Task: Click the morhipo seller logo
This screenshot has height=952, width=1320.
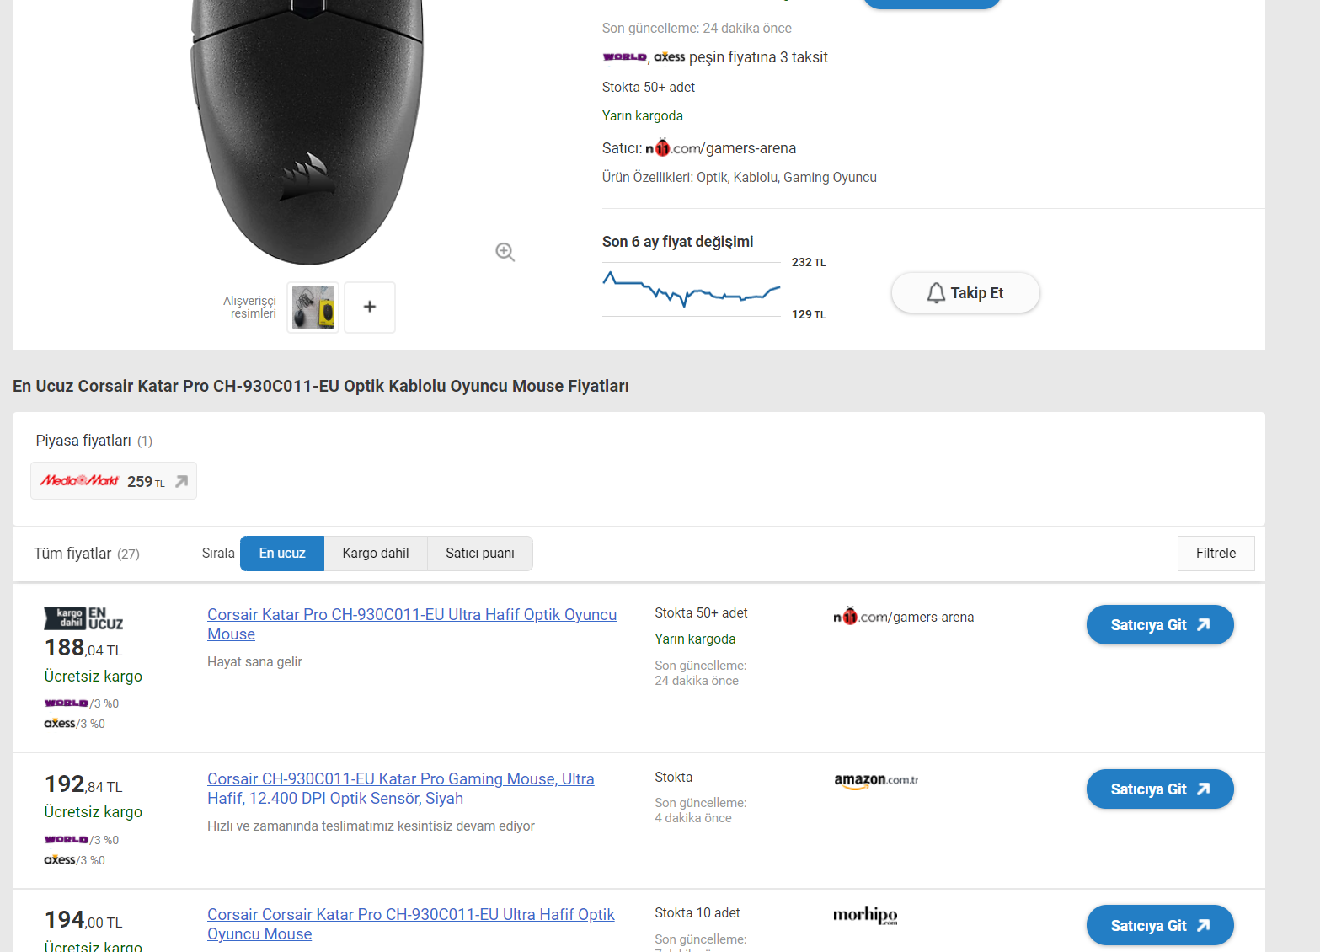Action: [865, 915]
